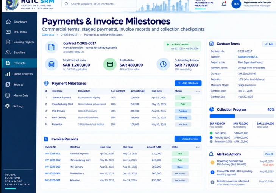Screen dimensions: 276x193
Task: Click the Pending status of Mid-Delivery milestone
Action: (x=183, y=111)
